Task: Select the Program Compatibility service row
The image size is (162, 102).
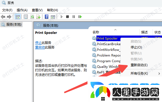Action: tap(106, 61)
